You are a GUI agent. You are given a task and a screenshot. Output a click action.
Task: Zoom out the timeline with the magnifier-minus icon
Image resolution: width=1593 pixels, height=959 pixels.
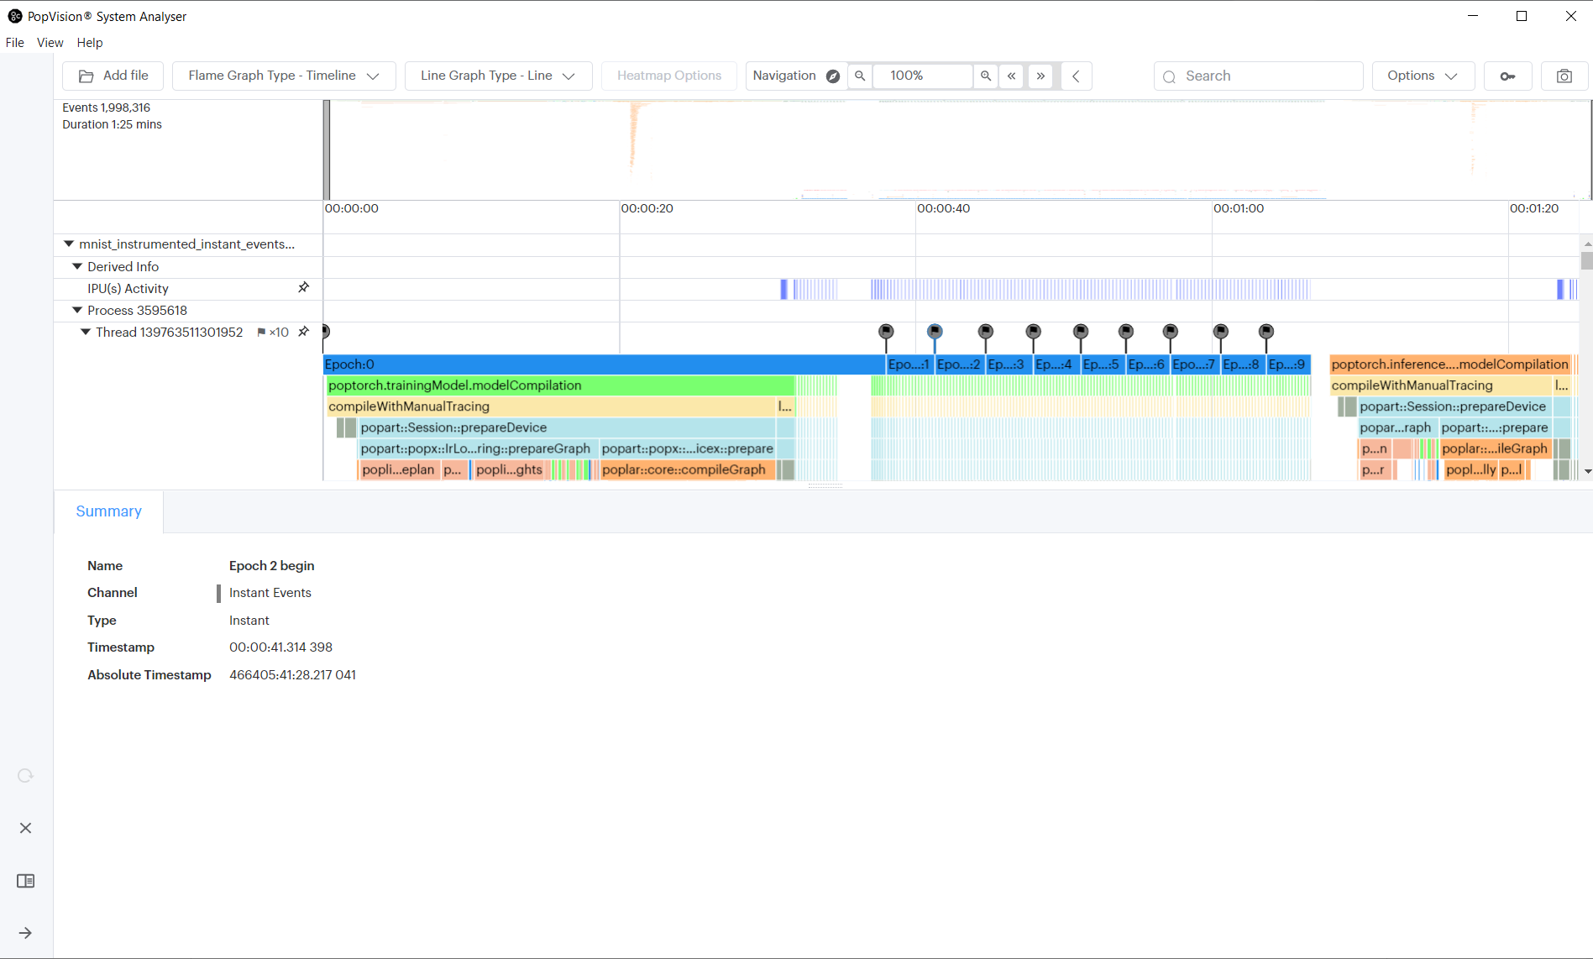[x=860, y=76]
